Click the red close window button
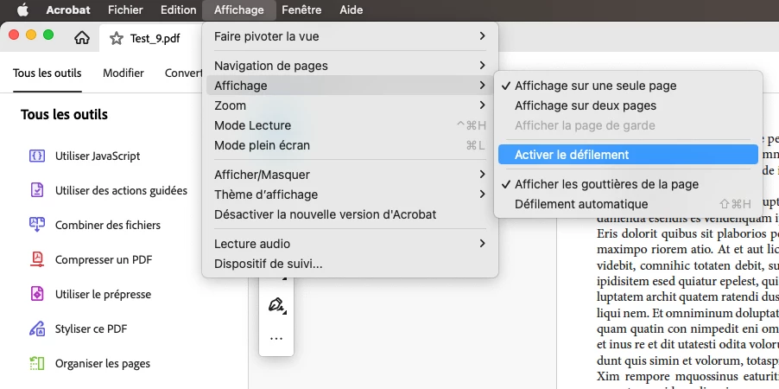The height and width of the screenshot is (389, 779). [x=14, y=35]
